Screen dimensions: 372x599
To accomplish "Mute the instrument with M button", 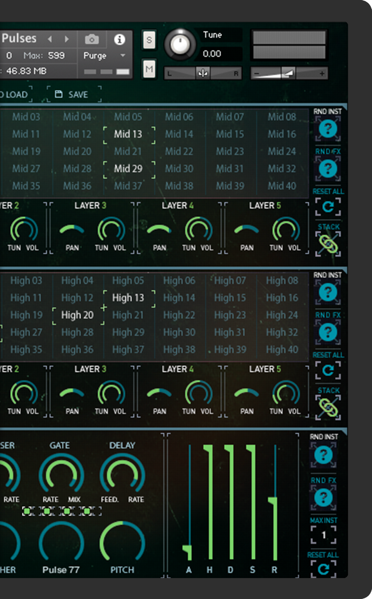I will [x=149, y=69].
